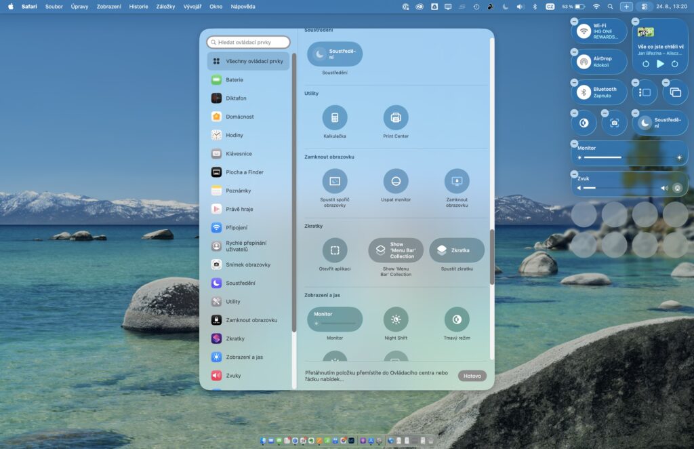This screenshot has width=694, height=449.
Task: Click the Kalkulačka control icon
Action: point(335,118)
